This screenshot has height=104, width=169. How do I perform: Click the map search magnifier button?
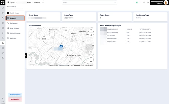[x=91, y=35]
